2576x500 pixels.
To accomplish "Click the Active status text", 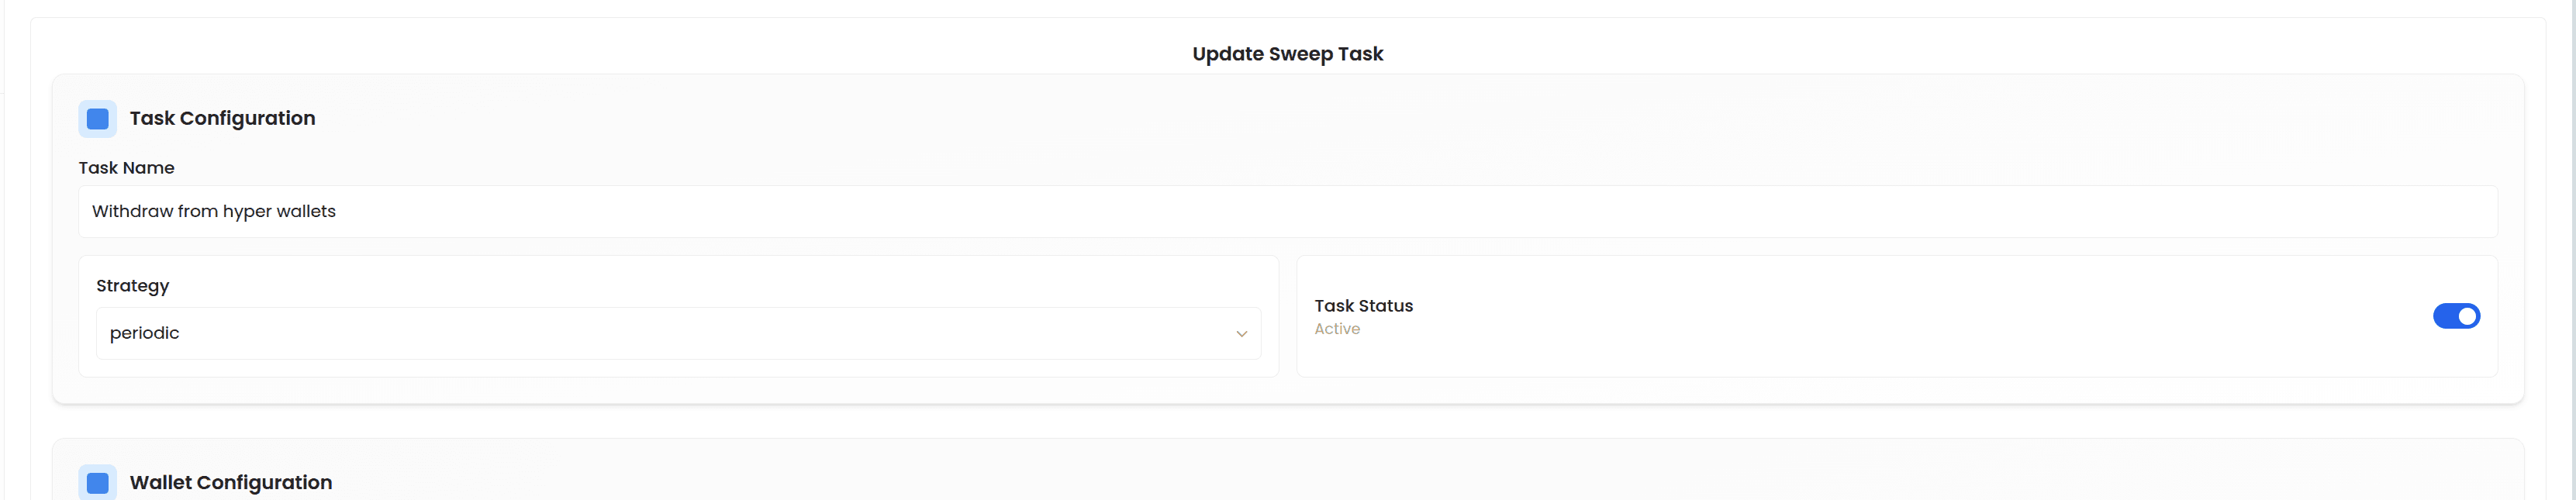I will 1337,329.
